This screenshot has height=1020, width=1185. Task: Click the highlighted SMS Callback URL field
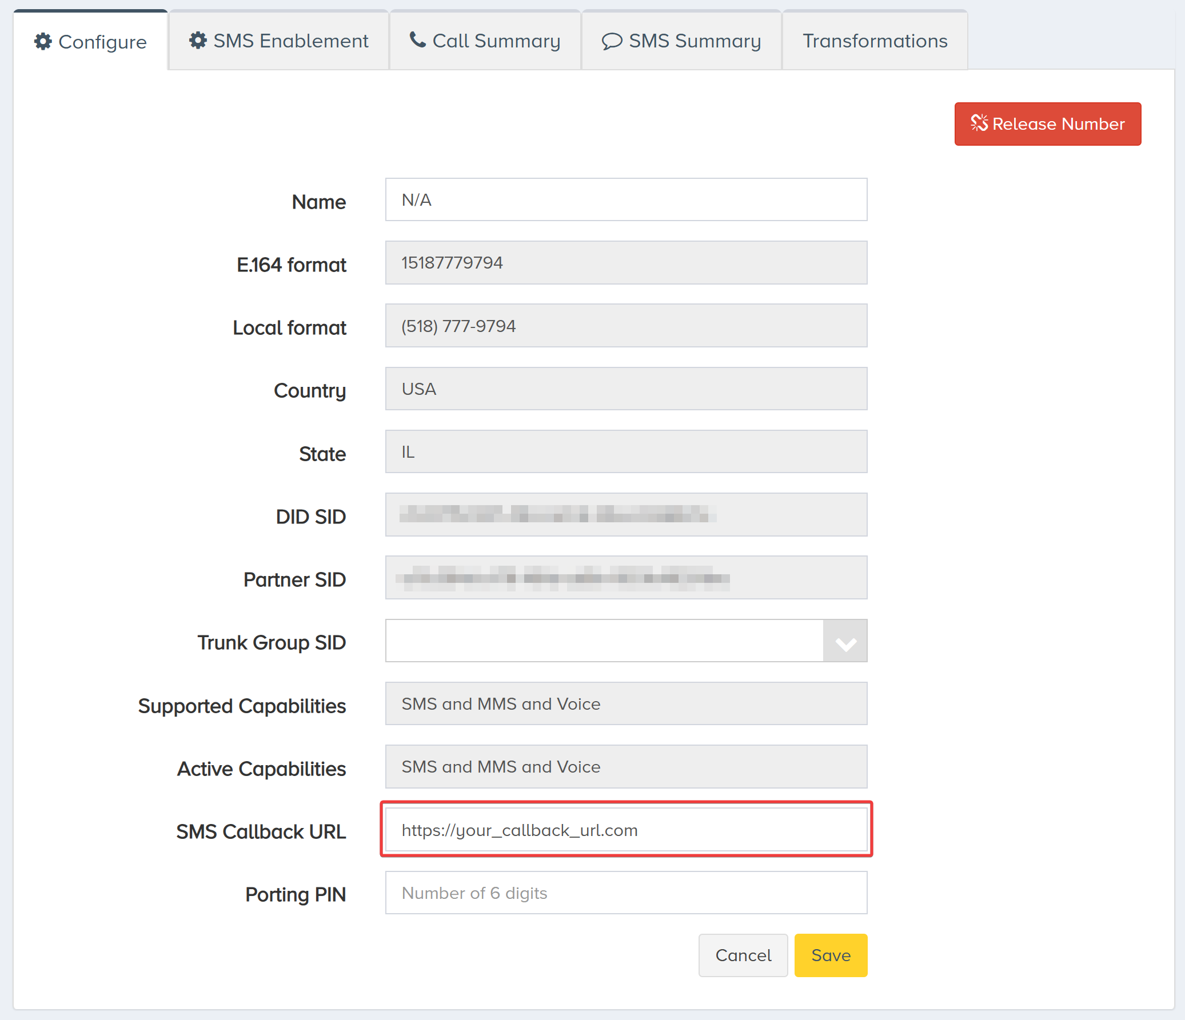coord(626,830)
